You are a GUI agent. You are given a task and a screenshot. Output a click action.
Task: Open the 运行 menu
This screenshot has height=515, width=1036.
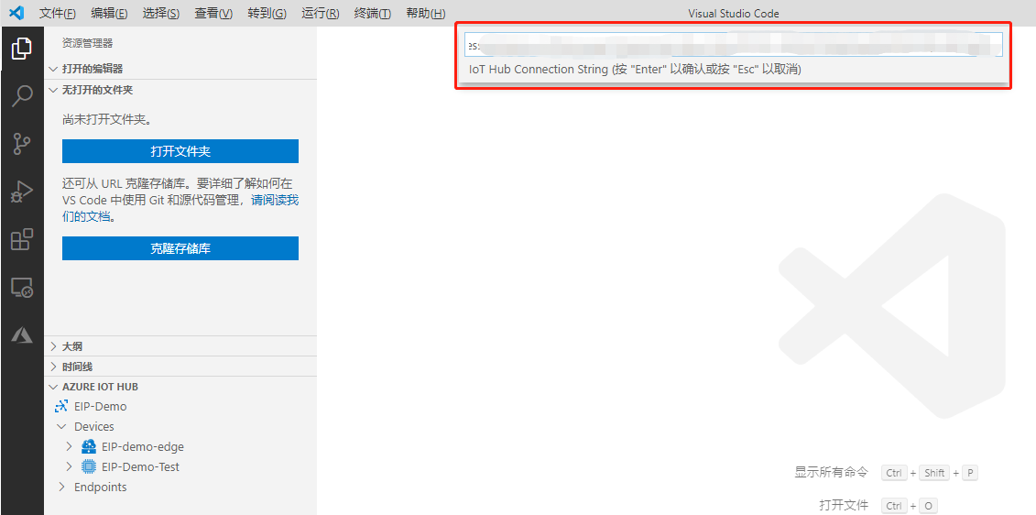(x=320, y=13)
